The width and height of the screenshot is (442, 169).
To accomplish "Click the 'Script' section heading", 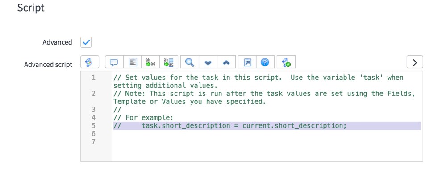I will (31, 8).
